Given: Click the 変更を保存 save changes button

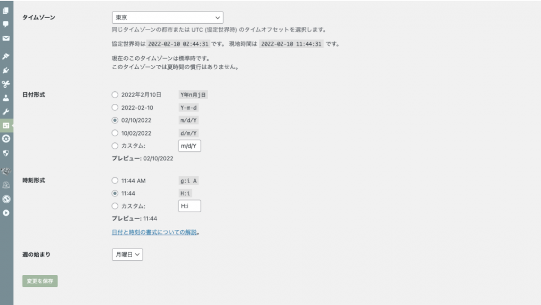Looking at the screenshot, I should tap(40, 281).
